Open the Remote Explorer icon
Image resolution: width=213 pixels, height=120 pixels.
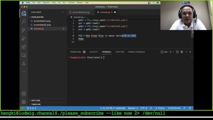tap(24, 55)
